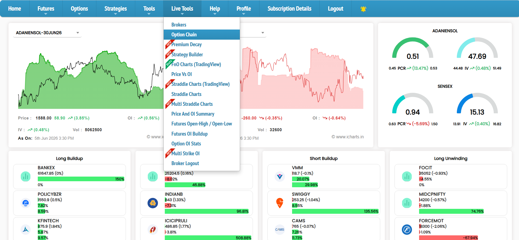Select the SWIGGY logo icon
Image resolution: width=519 pixels, height=240 pixels.
click(280, 203)
